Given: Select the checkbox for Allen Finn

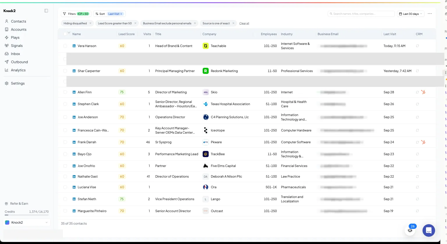Looking at the screenshot, I should click(x=65, y=92).
